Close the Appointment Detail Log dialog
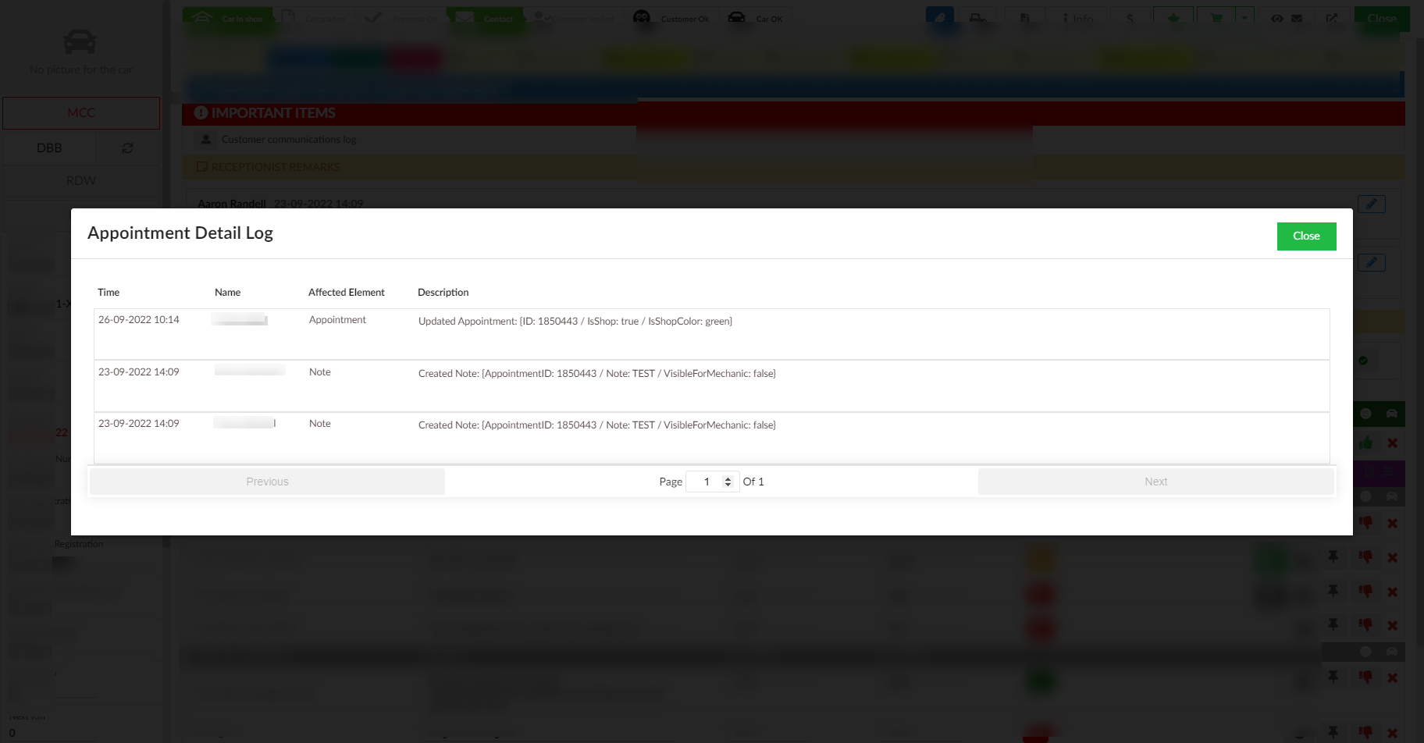Viewport: 1424px width, 743px height. [1305, 236]
